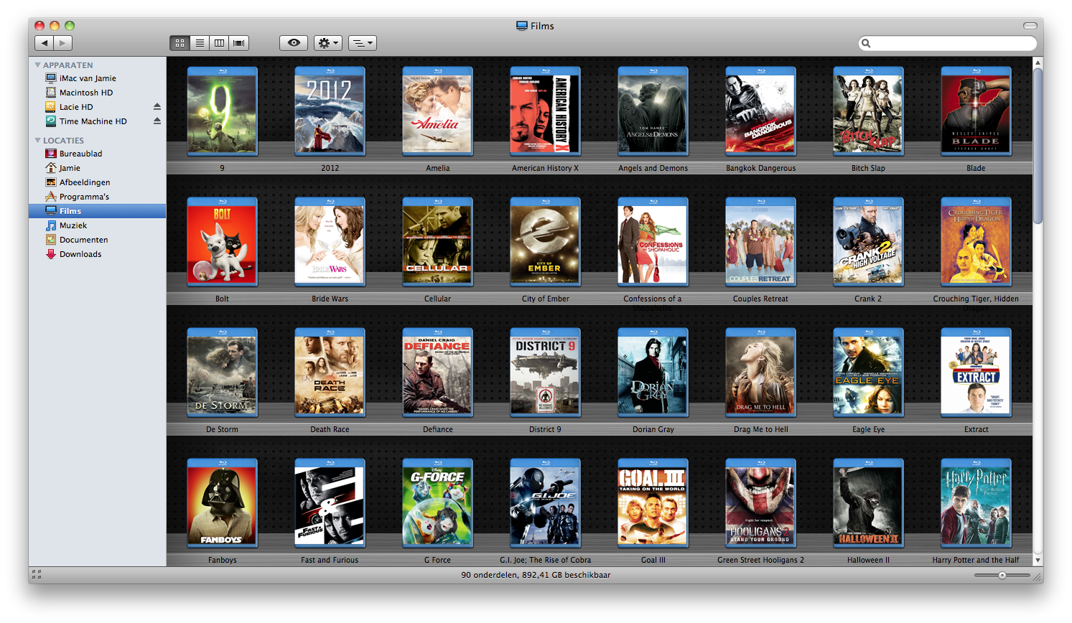Select the Bitch Slap cover icon

(x=868, y=111)
